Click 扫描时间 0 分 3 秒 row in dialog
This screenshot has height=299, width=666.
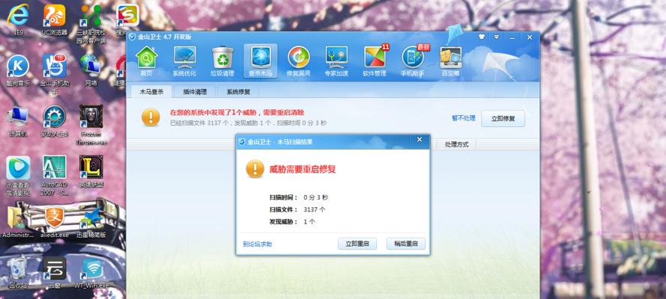[299, 197]
